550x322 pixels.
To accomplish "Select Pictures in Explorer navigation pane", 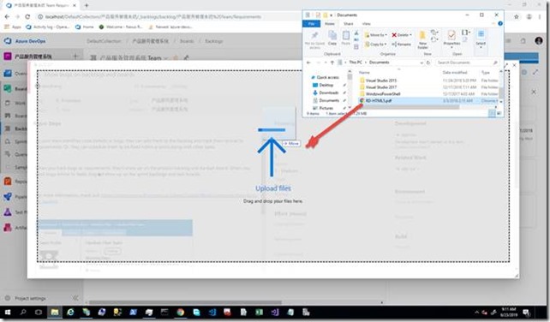I will click(x=326, y=108).
